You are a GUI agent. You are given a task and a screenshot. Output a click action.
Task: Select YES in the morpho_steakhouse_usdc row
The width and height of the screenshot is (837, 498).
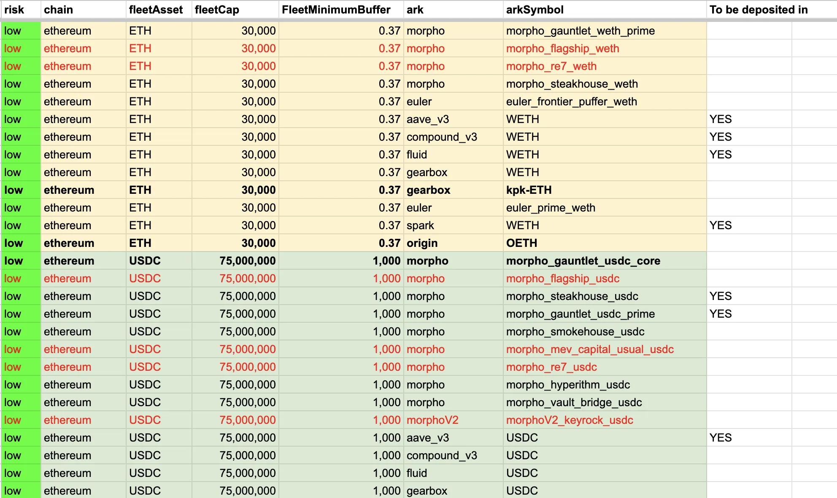click(x=720, y=296)
